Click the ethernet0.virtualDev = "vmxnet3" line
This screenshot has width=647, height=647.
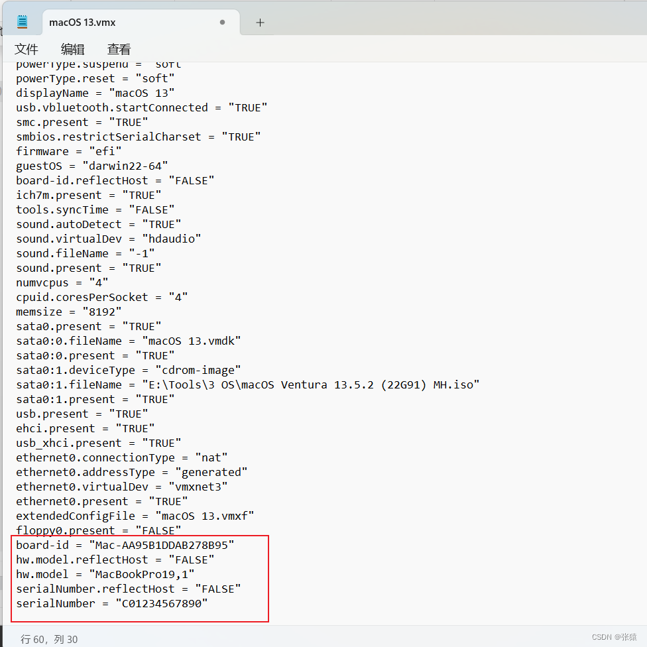click(x=122, y=487)
